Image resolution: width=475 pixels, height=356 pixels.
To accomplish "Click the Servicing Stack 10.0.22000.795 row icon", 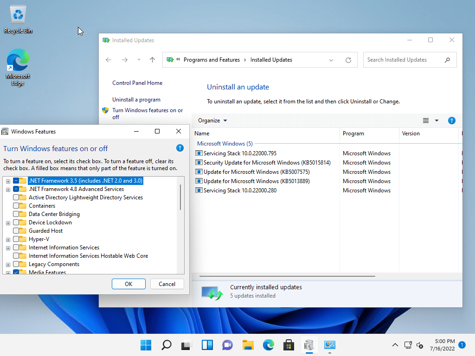I will click(199, 153).
